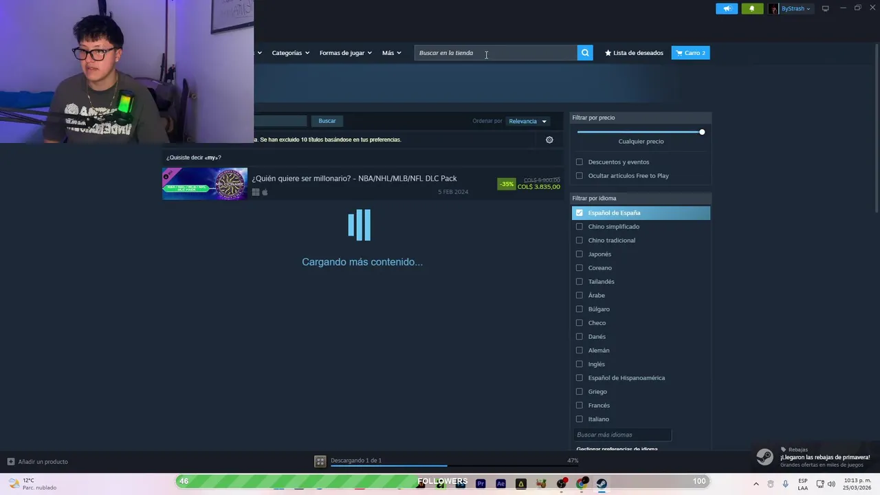Screen dimensions: 880x495
Task: Click the Buscar button beside the term field
Action: tap(327, 121)
